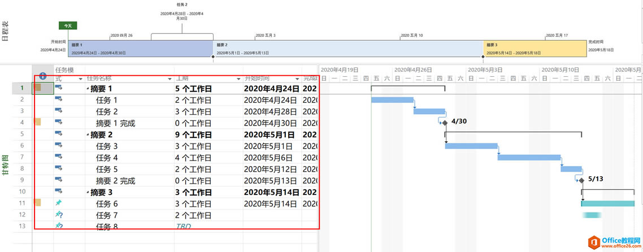Collapse the 摘要 2 summary task
The width and height of the screenshot is (643, 252).
tap(88, 134)
